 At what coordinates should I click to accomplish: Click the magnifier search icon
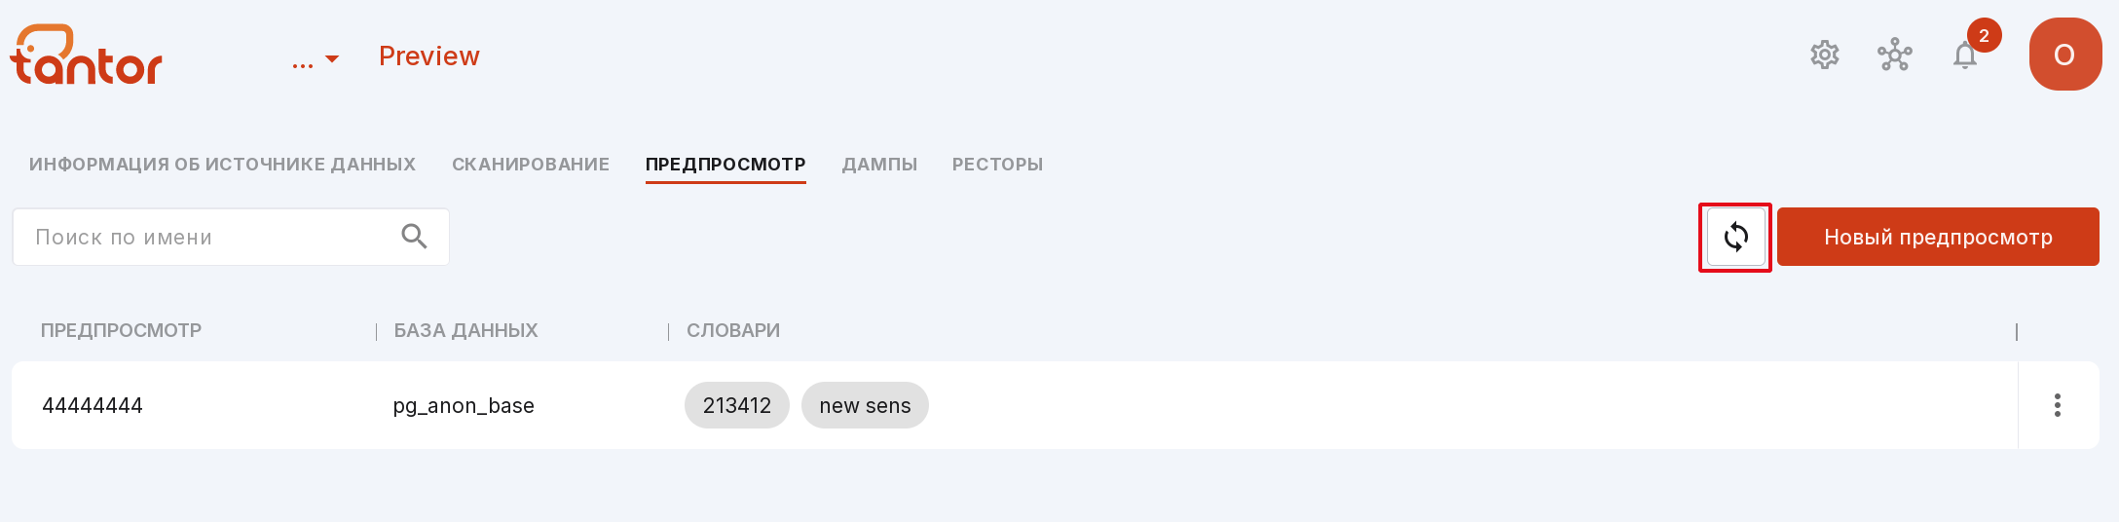414,236
